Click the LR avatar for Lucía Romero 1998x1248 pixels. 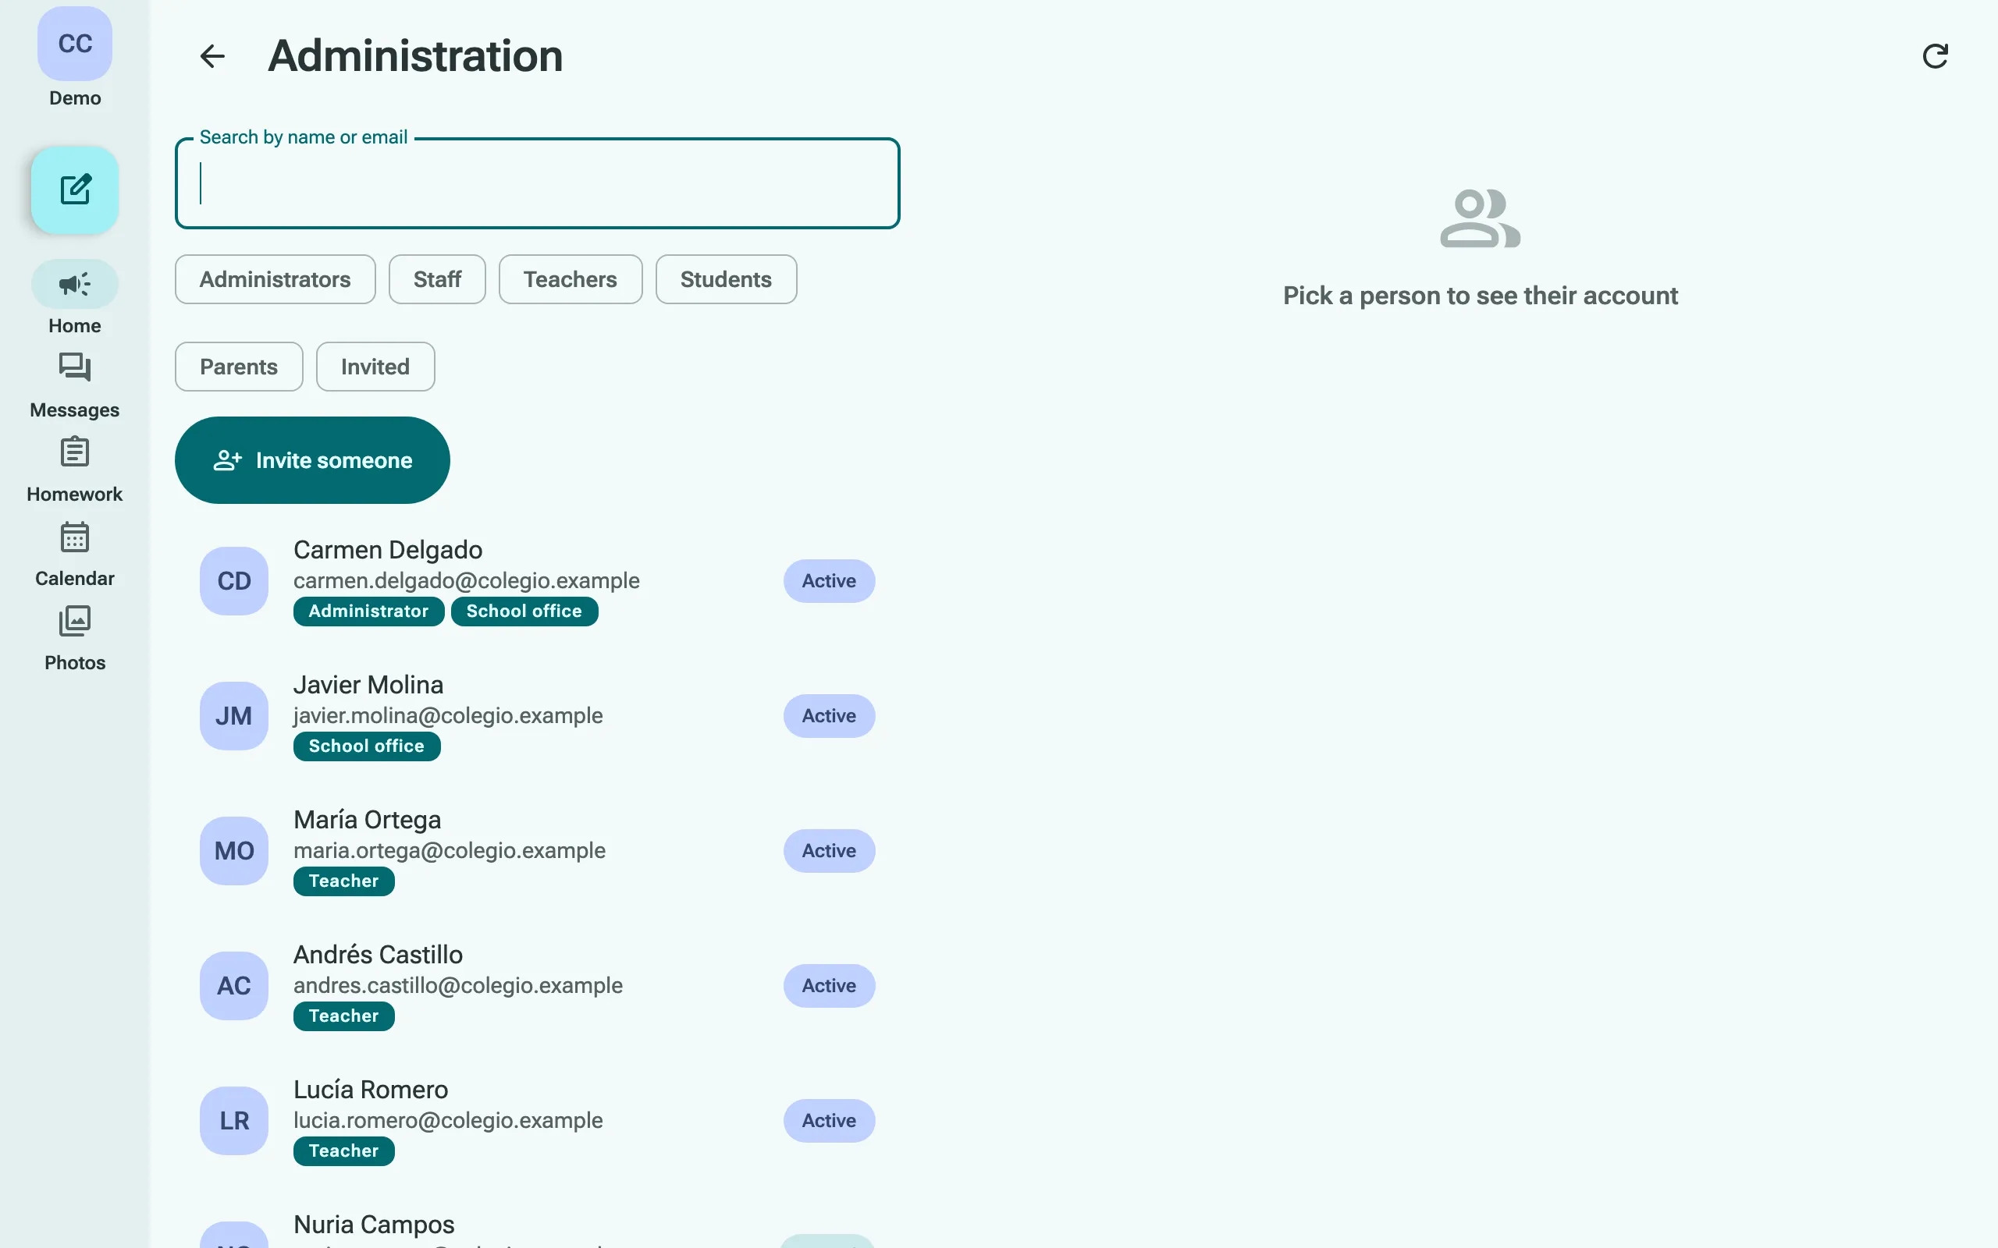pyautogui.click(x=234, y=1121)
